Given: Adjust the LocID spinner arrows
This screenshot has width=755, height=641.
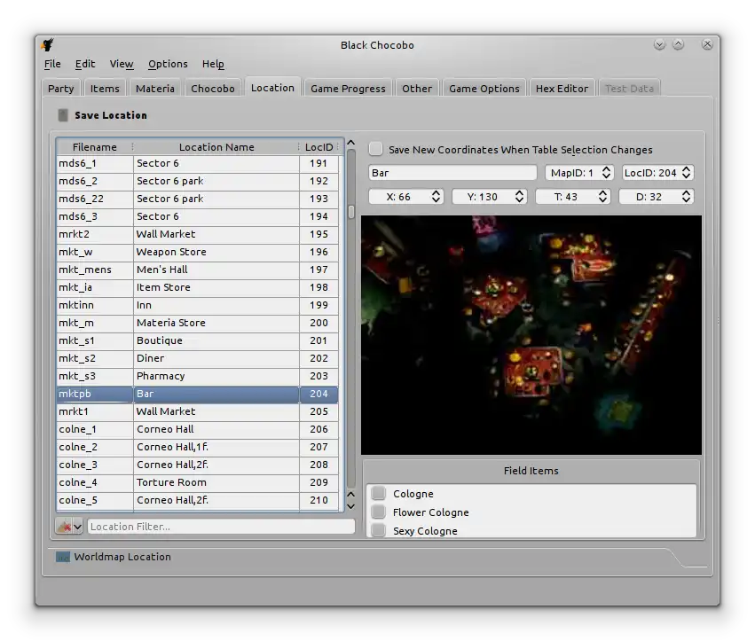Looking at the screenshot, I should click(686, 173).
